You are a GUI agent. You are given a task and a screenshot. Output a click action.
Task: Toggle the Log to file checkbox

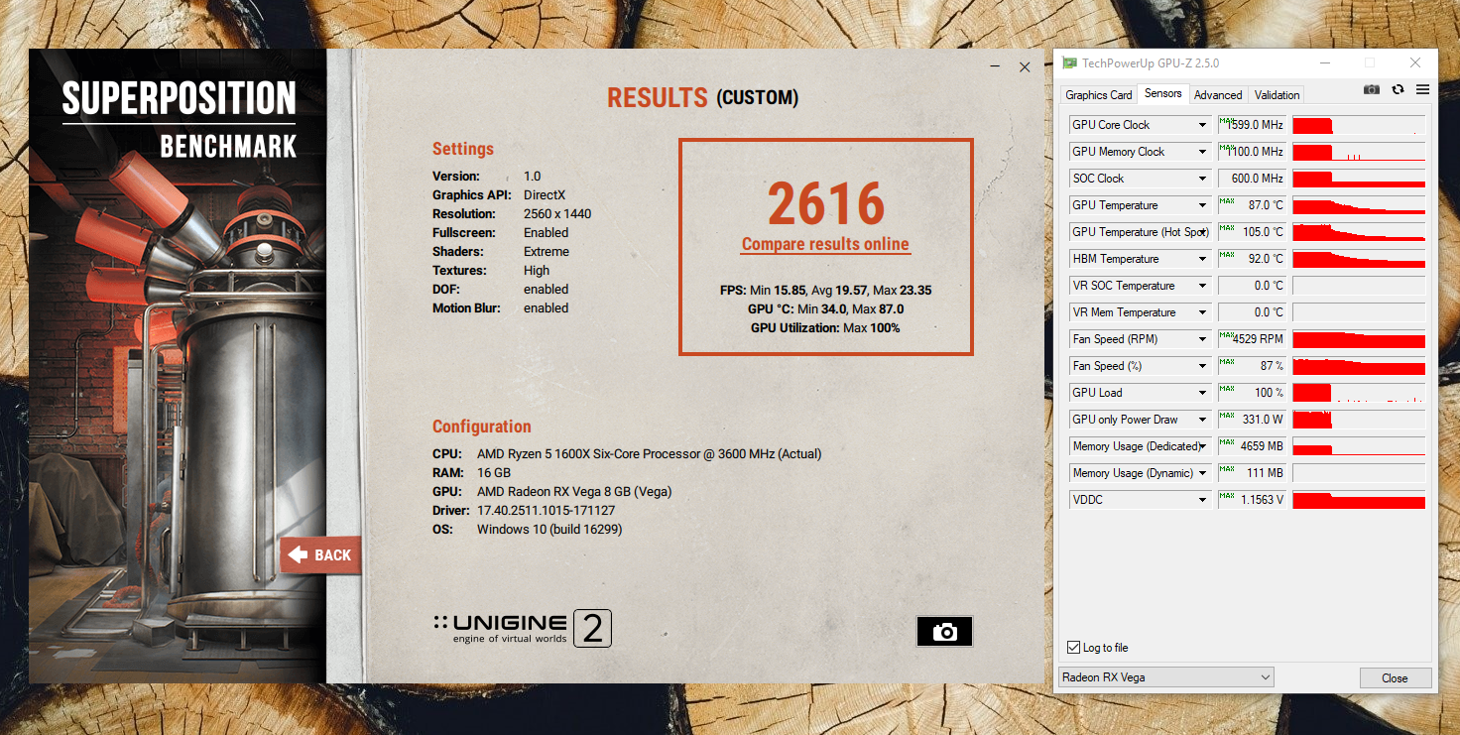[1073, 648]
